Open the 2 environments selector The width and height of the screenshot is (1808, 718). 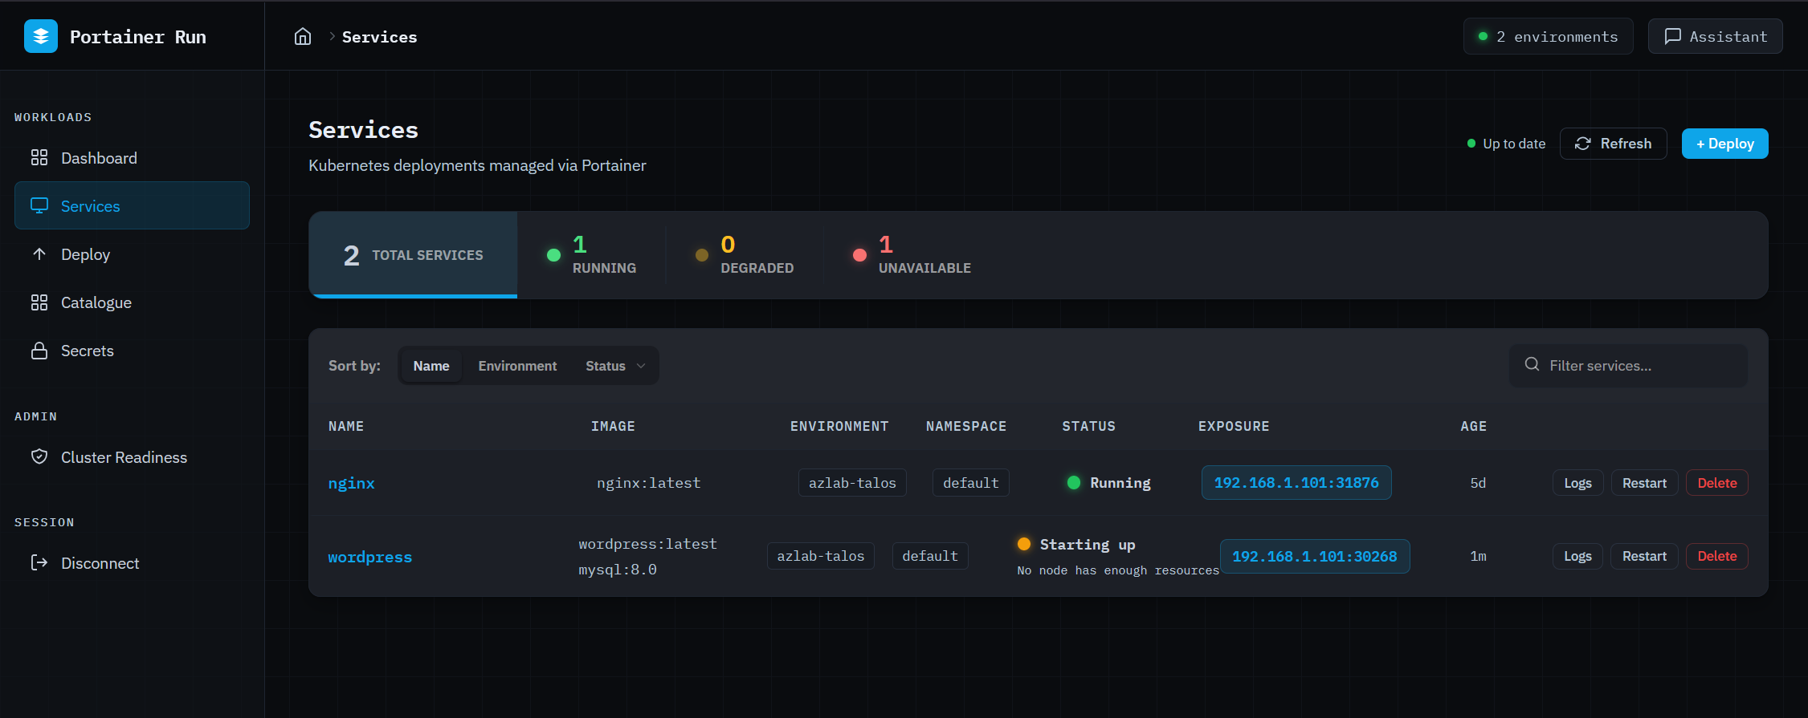[x=1548, y=36]
